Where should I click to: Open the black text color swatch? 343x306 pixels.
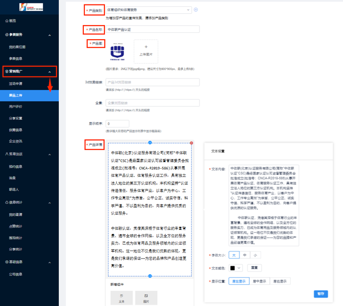pyautogui.click(x=236, y=268)
